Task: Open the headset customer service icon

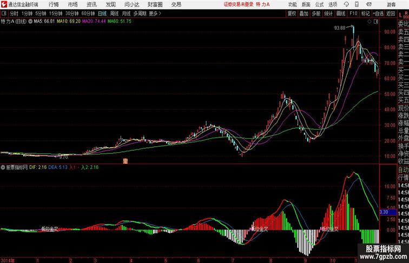Action: click(x=346, y=4)
